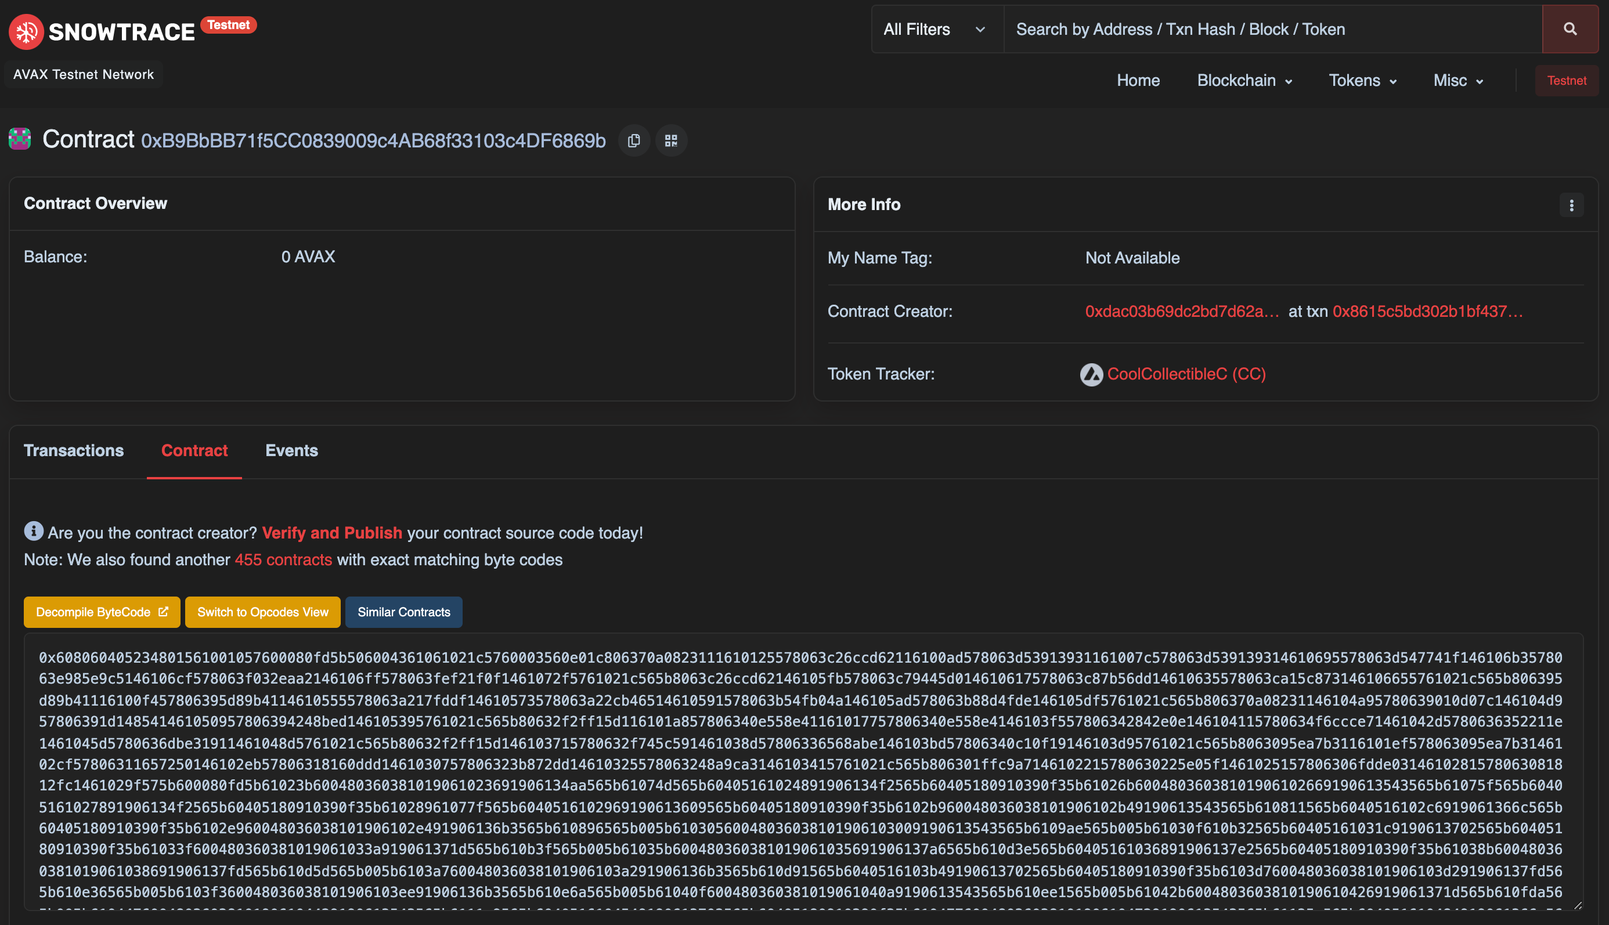Click the SNOWTRACE wordmark
This screenshot has width=1609, height=925.
click(x=121, y=32)
